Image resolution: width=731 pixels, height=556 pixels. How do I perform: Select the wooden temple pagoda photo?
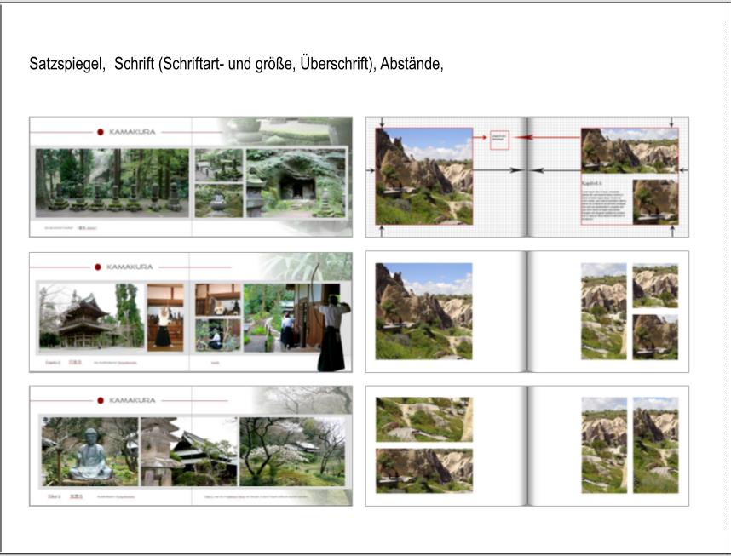pos(92,316)
